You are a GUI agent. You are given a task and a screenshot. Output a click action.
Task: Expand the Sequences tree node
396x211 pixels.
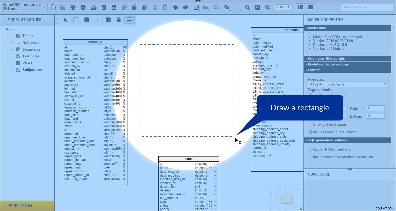point(13,50)
